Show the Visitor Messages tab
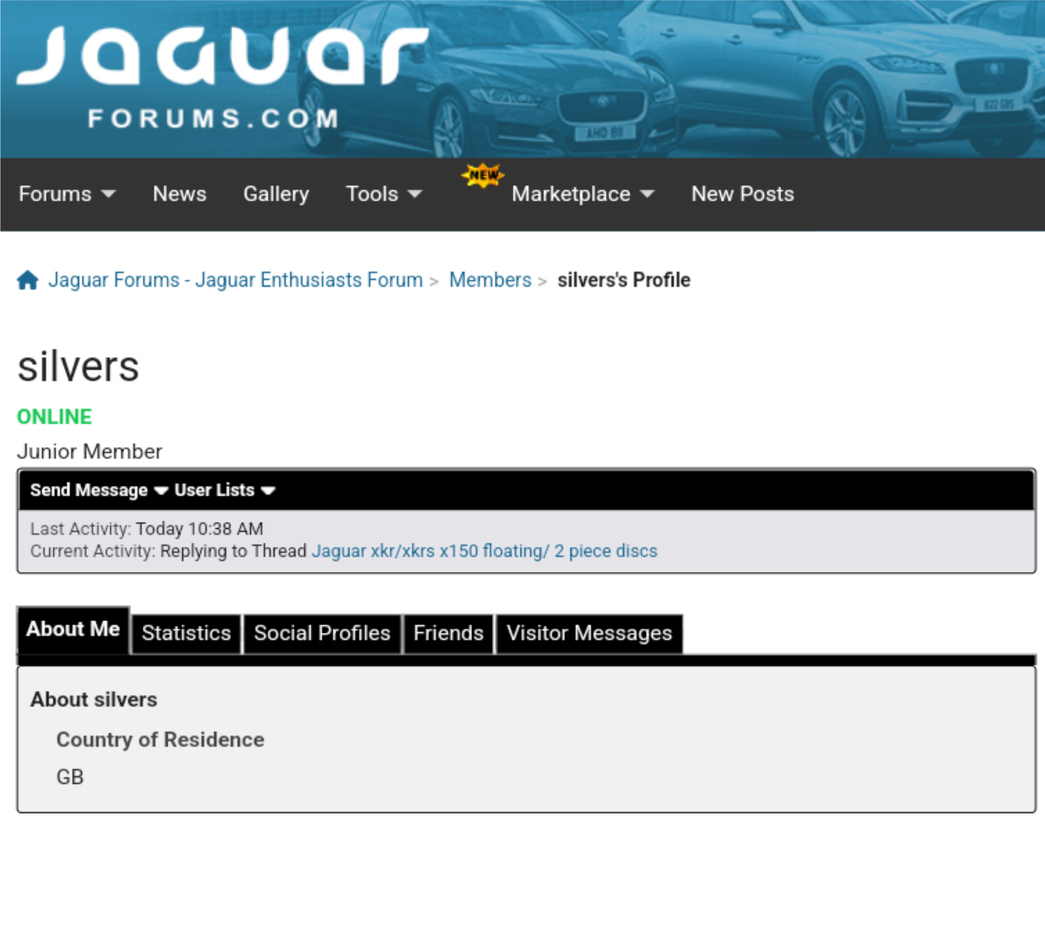Screen dimensions: 1045x933 [589, 633]
